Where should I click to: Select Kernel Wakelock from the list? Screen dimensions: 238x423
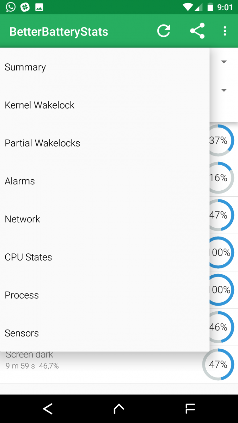pos(39,105)
